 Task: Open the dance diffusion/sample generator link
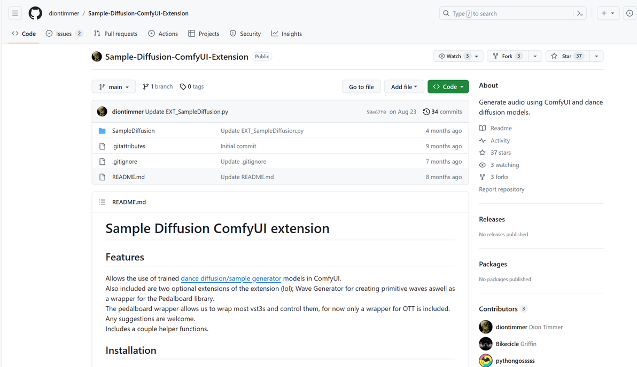pos(231,278)
